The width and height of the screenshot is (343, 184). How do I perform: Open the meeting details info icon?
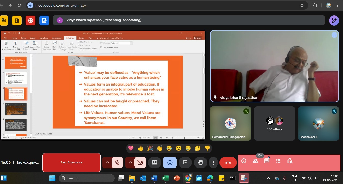click(x=244, y=161)
